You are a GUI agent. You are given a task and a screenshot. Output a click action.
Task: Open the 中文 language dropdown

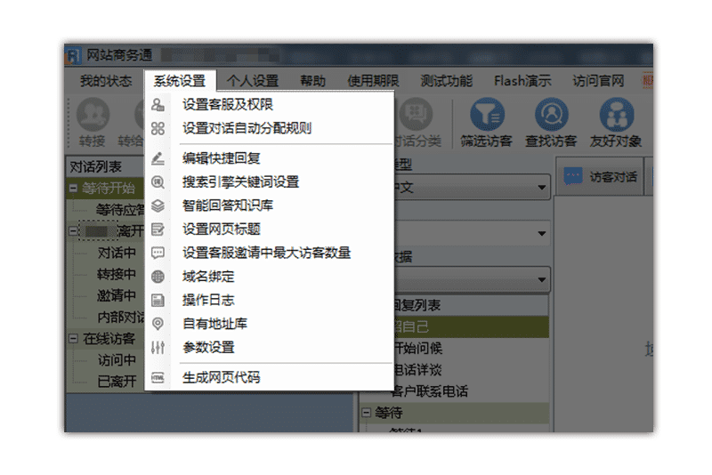541,188
